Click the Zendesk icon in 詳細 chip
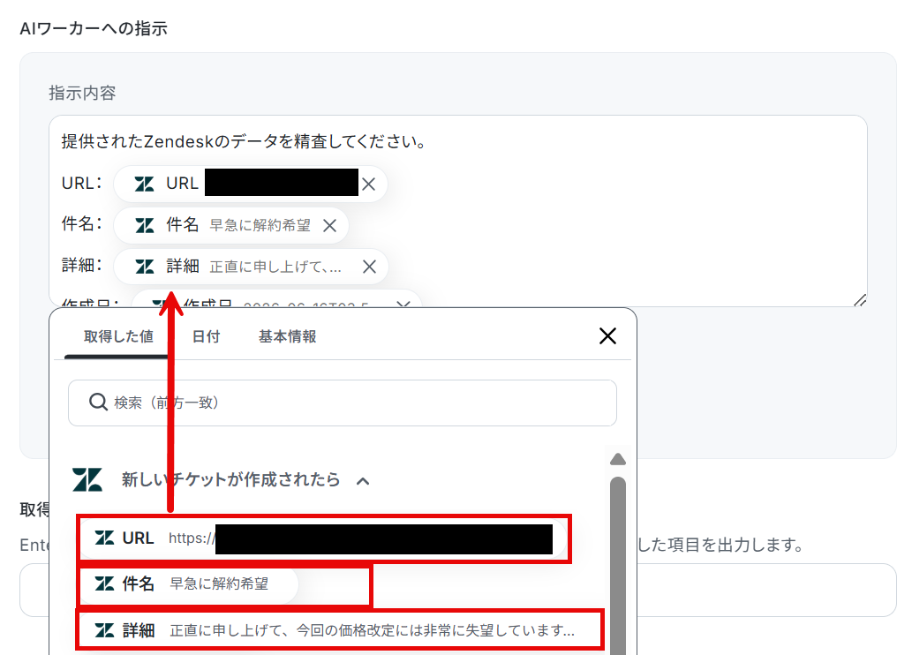Screen dimensions: 912x655 (x=144, y=267)
